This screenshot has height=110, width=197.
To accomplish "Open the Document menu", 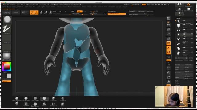I will coord(20,7).
